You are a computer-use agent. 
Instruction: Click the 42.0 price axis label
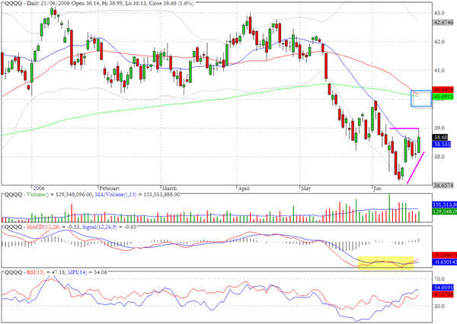pyautogui.click(x=439, y=42)
